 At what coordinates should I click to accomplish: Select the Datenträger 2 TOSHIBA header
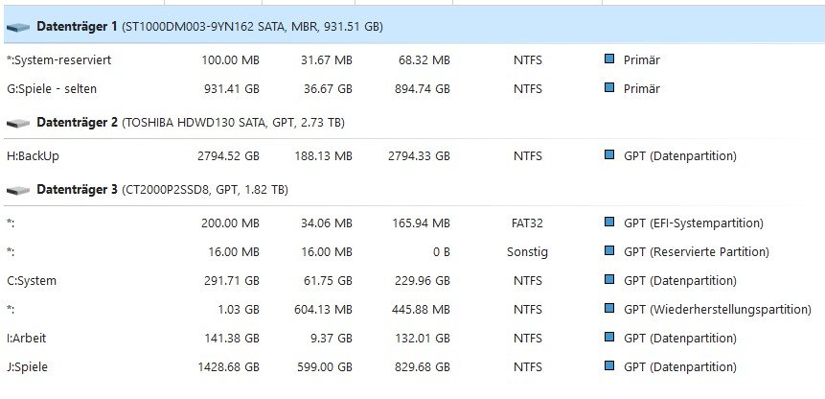pos(191,123)
